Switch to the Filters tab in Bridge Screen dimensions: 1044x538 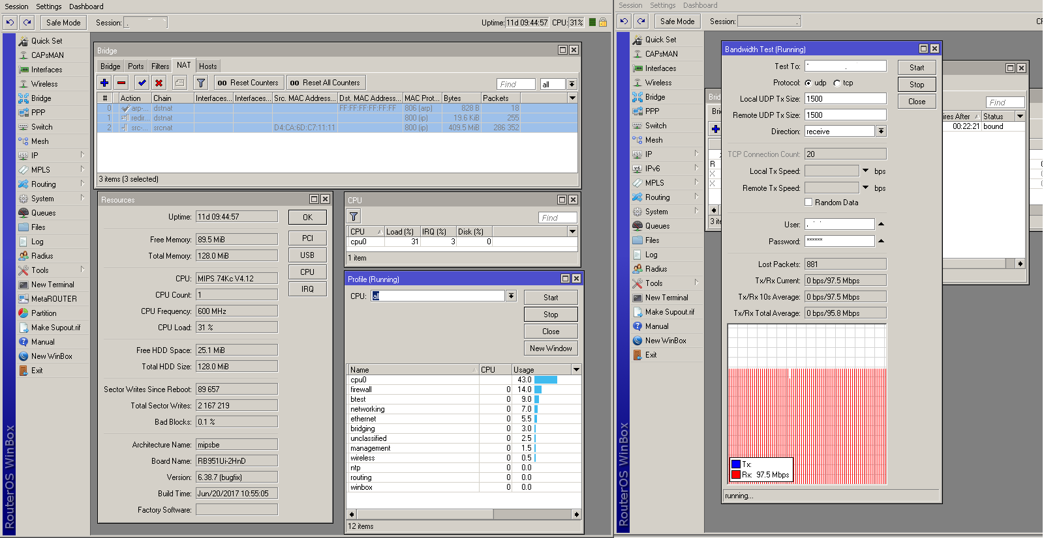(160, 66)
